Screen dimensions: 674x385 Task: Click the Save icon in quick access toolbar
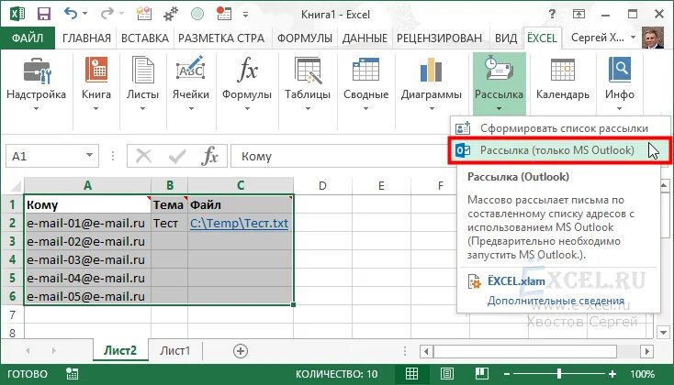click(x=44, y=14)
